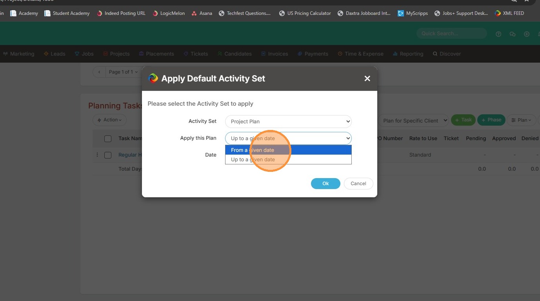Open the Page 1 of 1 selector
The height and width of the screenshot is (301, 540).
[x=123, y=72]
